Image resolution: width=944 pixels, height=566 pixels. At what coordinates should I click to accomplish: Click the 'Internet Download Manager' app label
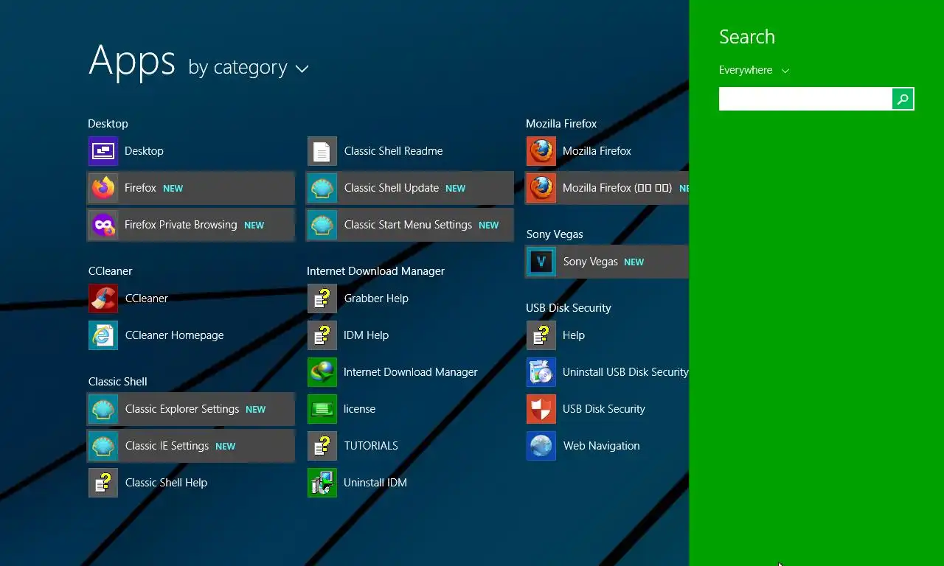click(411, 372)
